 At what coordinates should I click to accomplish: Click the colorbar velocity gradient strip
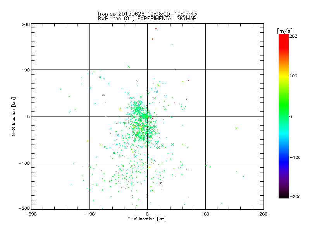284,116
